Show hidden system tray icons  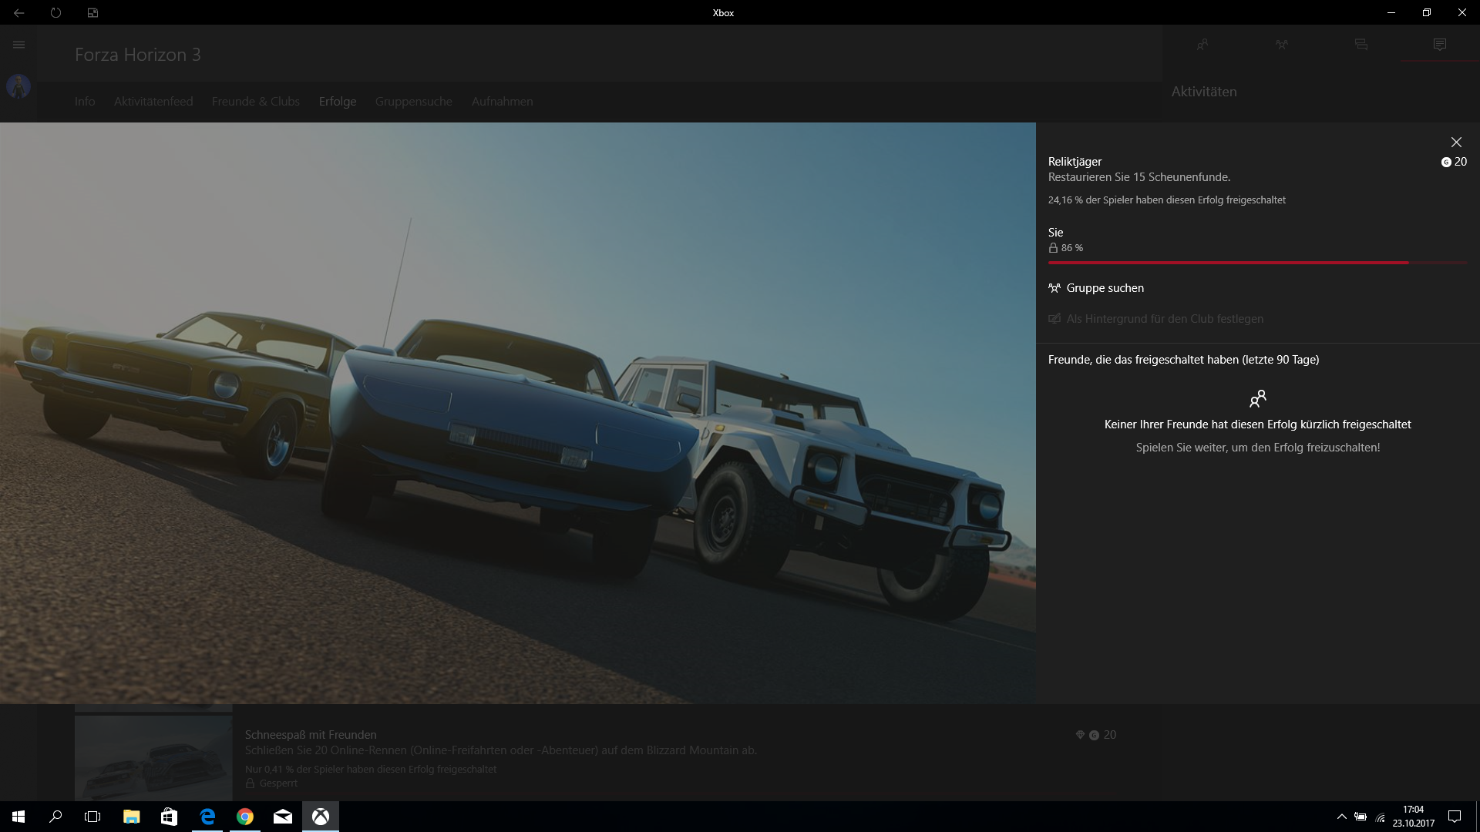coord(1341,817)
